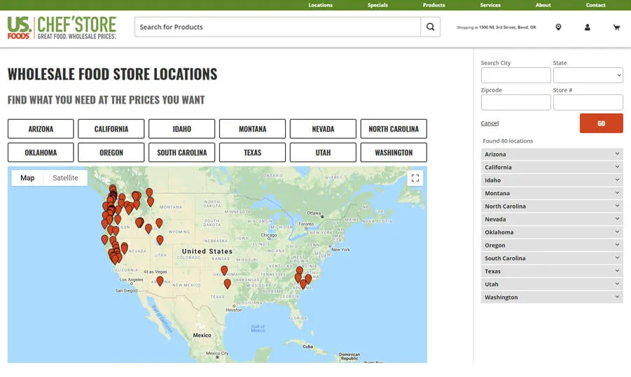Expand the Oregon locations list
The image size is (631, 377).
point(551,246)
